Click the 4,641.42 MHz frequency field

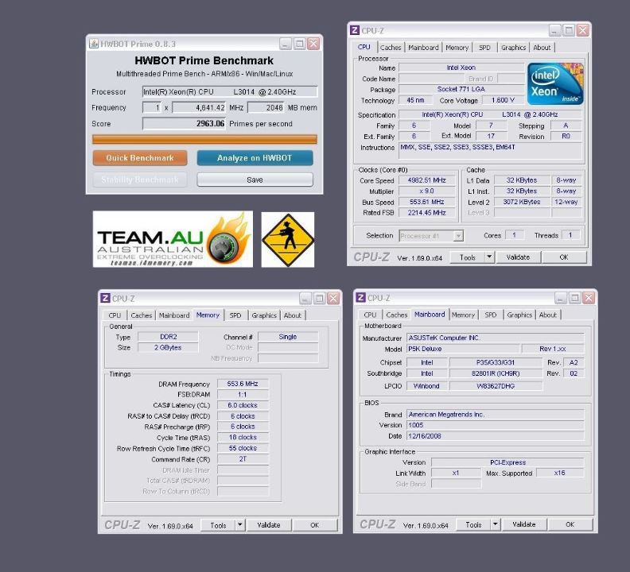point(199,107)
